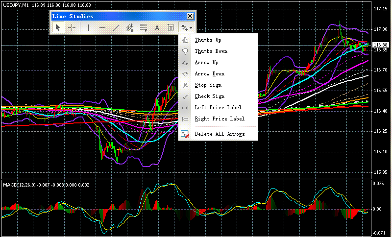Select the cursor arrow tool
The image size is (392, 237).
click(x=58, y=28)
